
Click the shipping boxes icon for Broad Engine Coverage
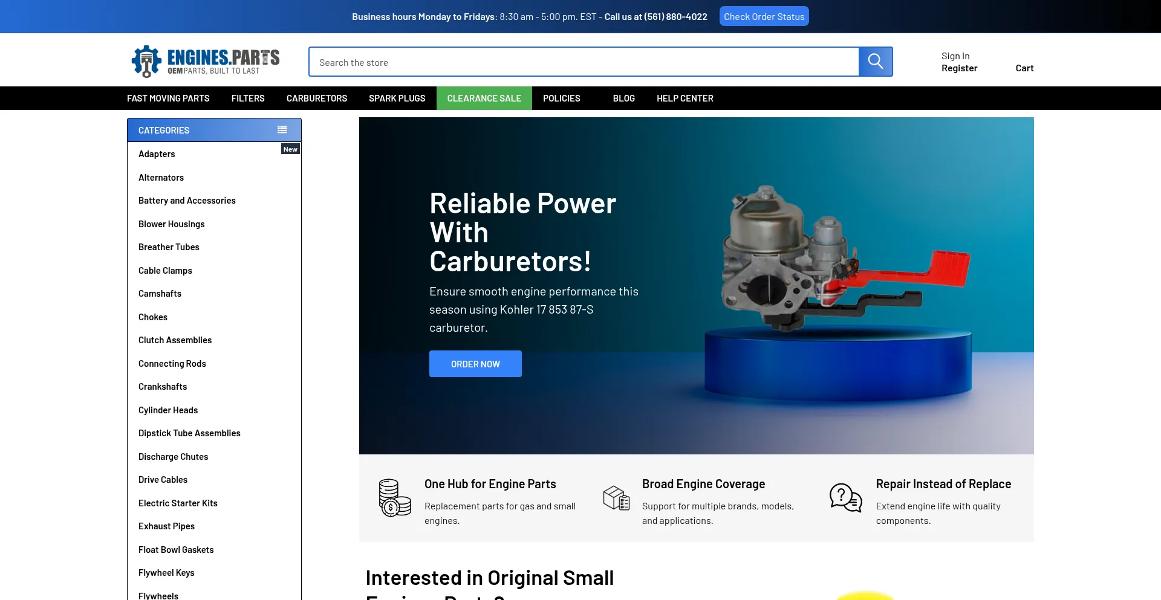[616, 498]
